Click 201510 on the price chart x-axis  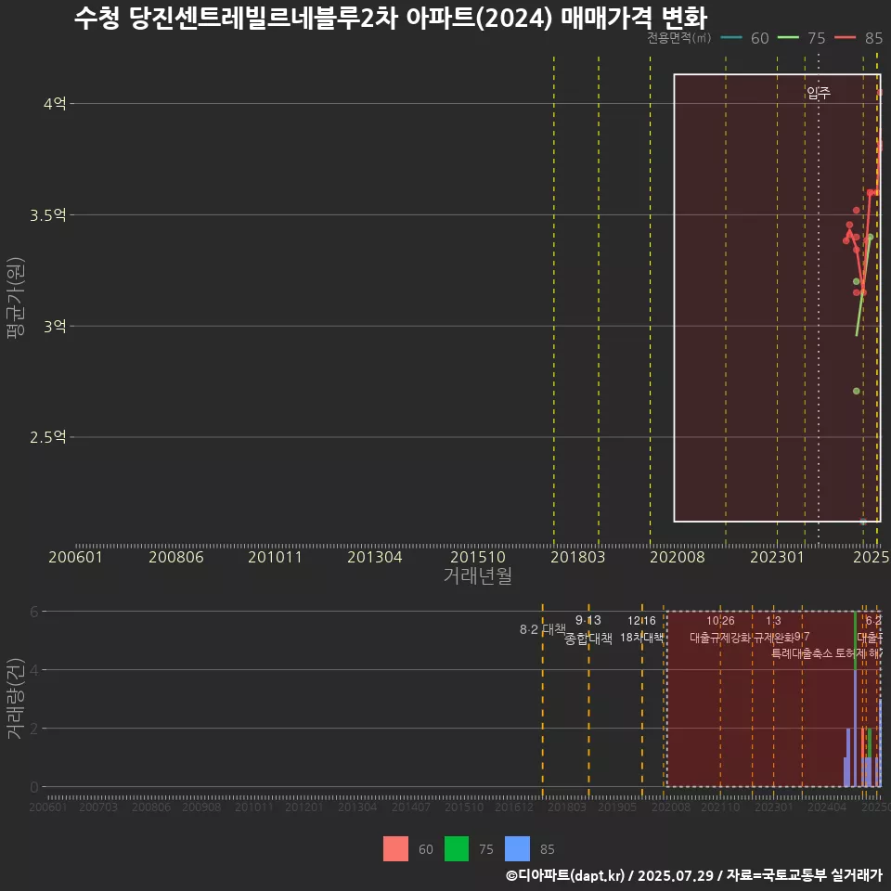478,557
